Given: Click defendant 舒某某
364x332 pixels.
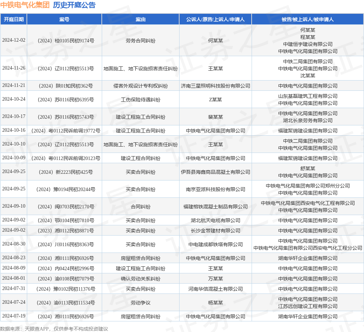Looking at the screenshot, I should (x=307, y=168).
